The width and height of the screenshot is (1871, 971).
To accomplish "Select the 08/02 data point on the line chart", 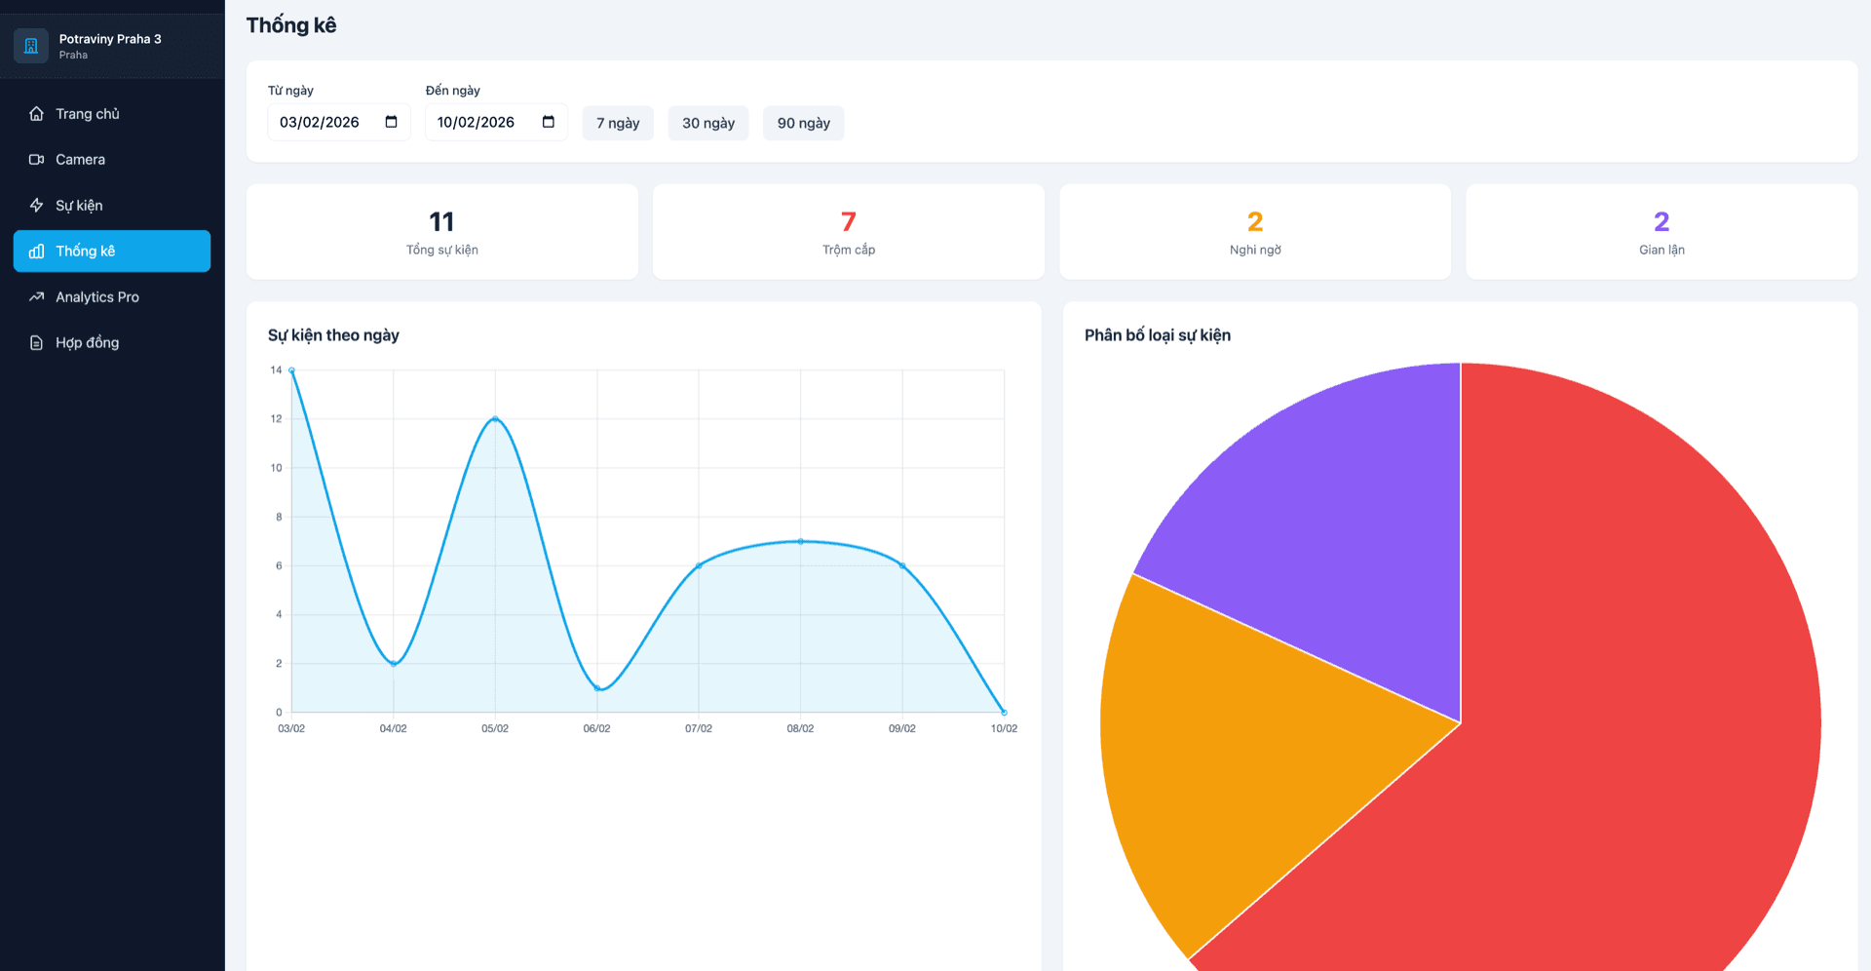I will coord(801,541).
